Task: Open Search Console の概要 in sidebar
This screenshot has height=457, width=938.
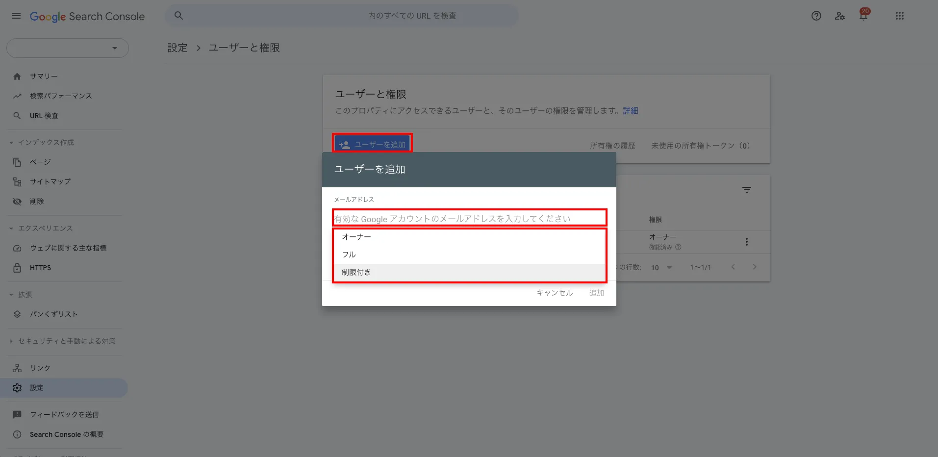Action: coord(67,434)
